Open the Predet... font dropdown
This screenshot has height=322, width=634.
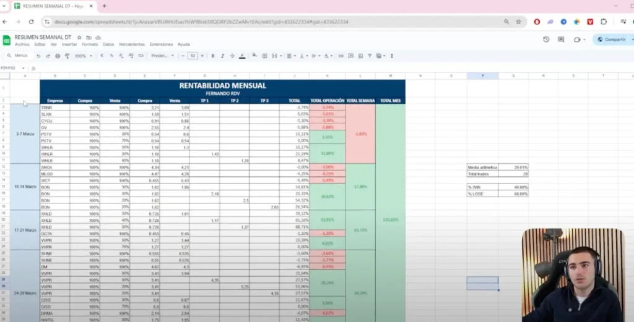(163, 56)
